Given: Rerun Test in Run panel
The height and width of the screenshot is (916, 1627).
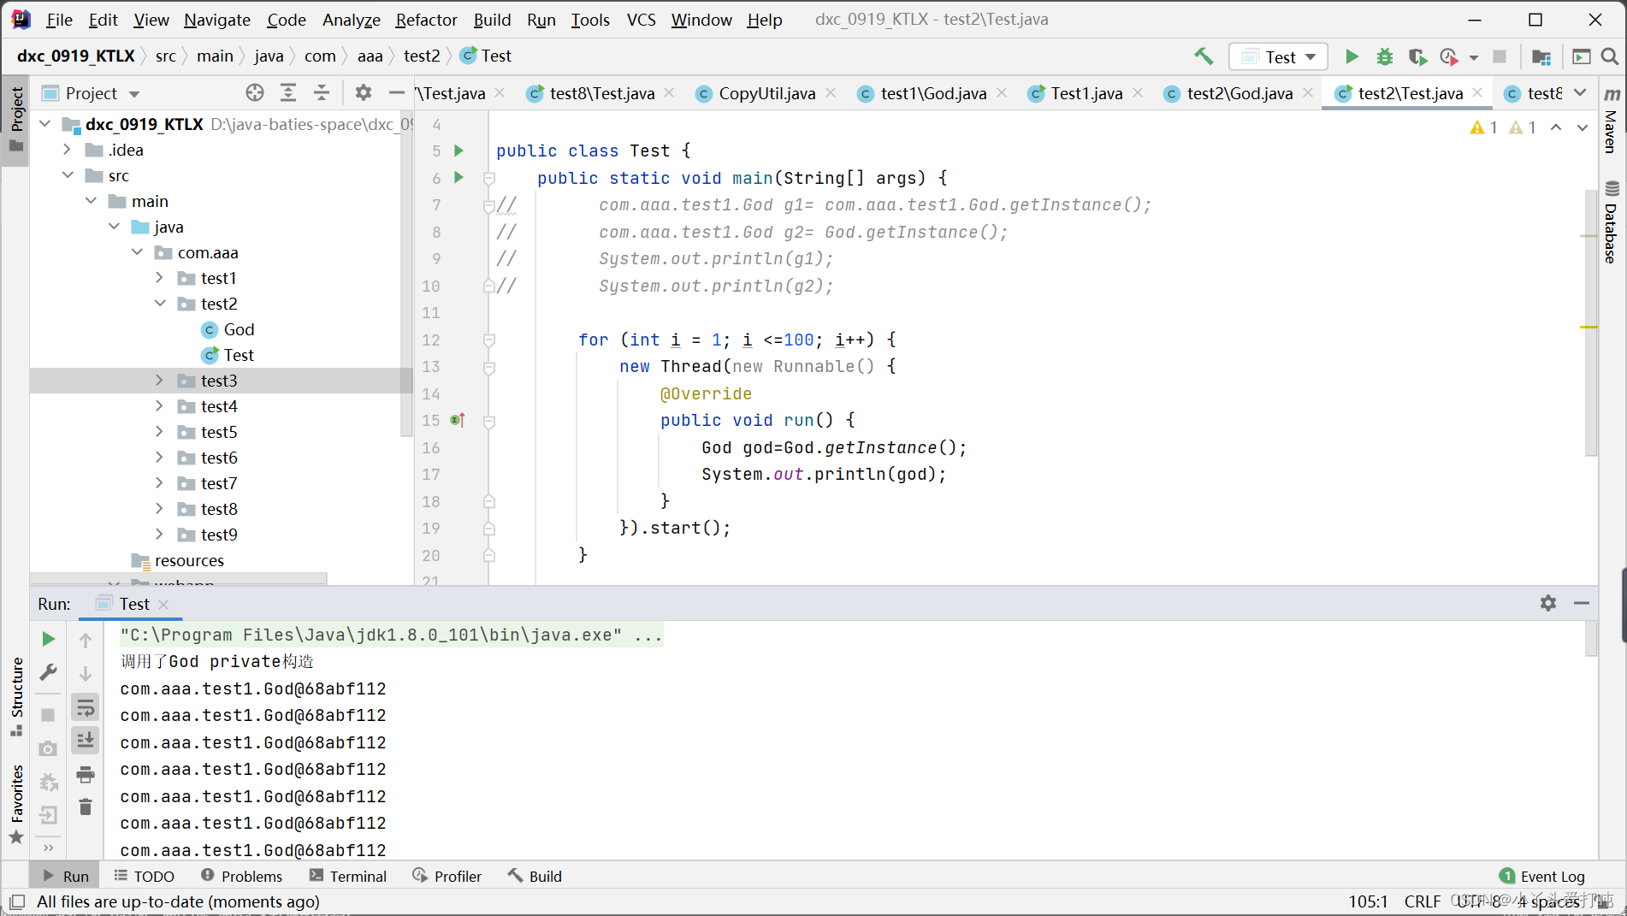Looking at the screenshot, I should pyautogui.click(x=48, y=639).
